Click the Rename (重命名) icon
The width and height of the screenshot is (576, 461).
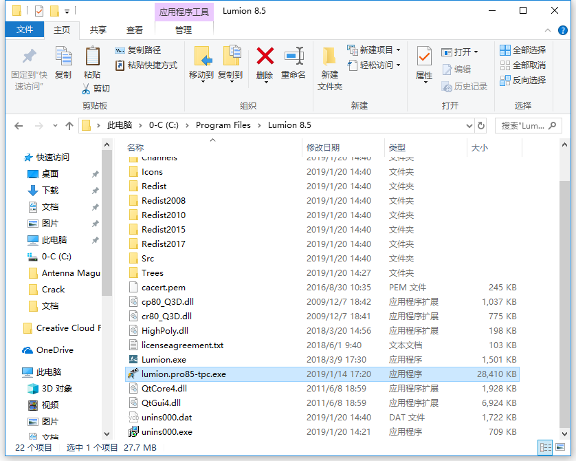click(294, 56)
